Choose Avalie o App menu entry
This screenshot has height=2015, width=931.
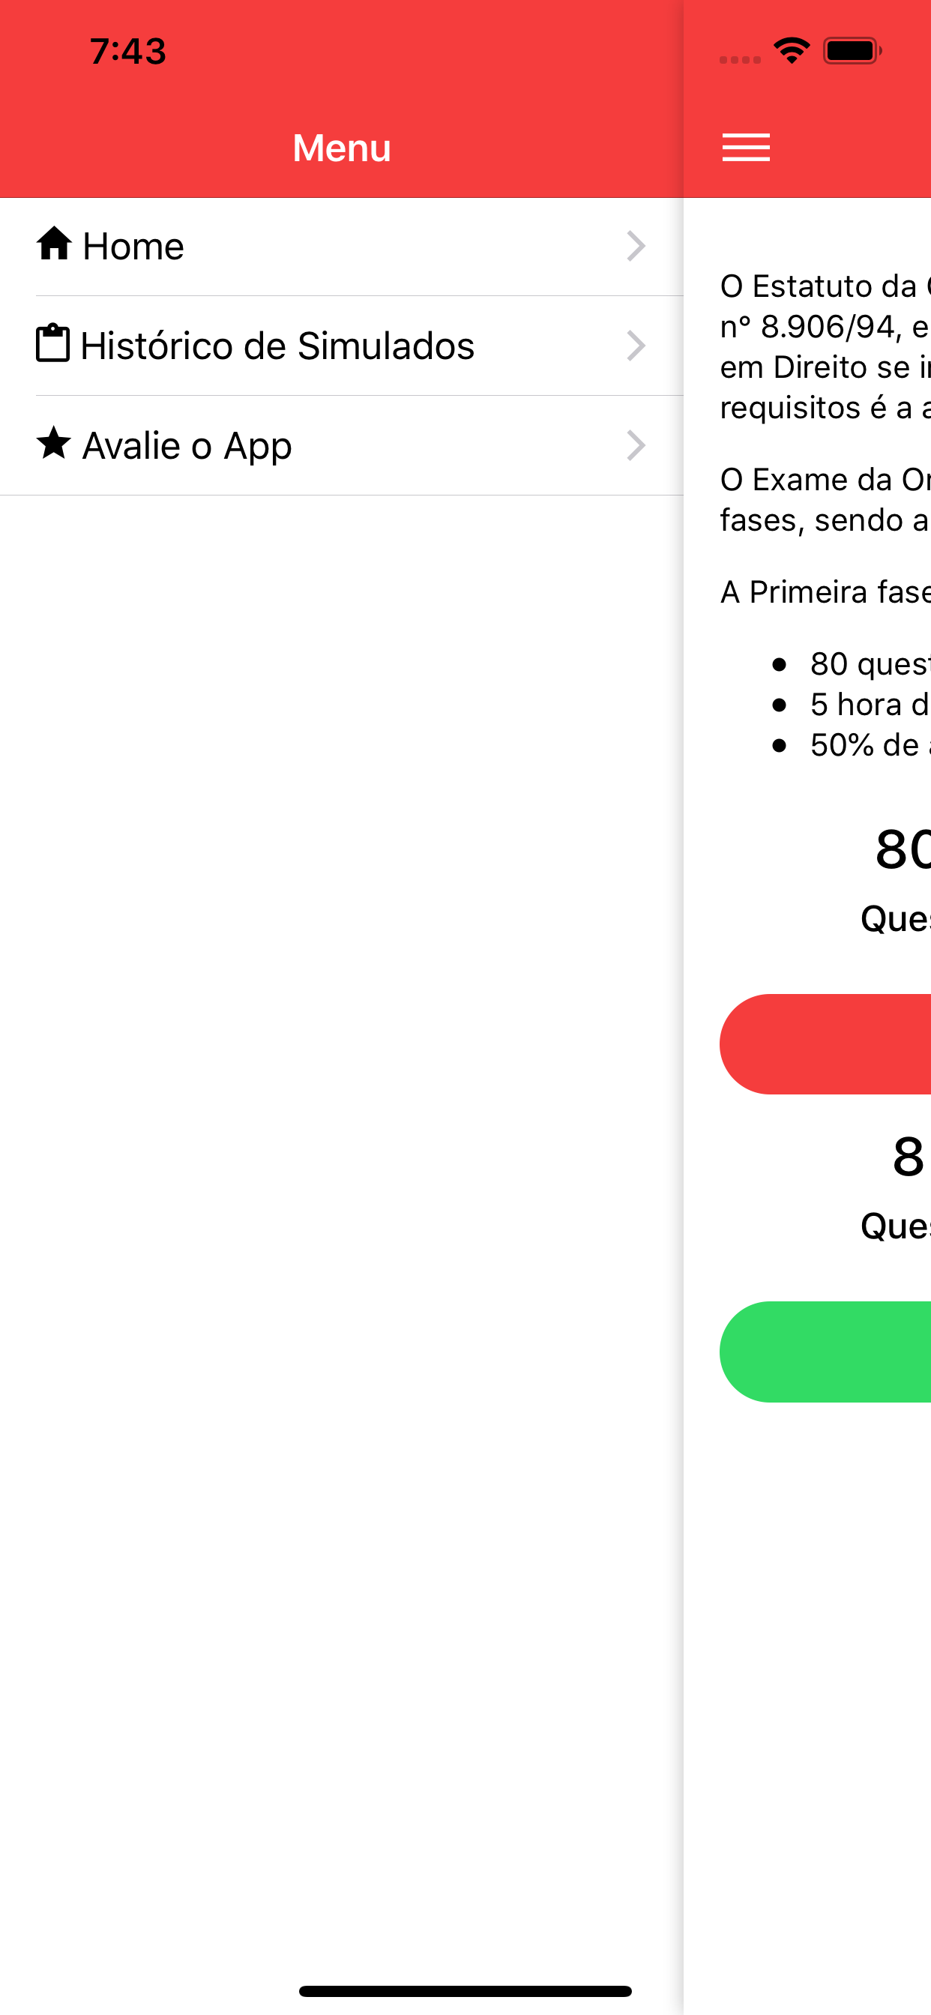click(x=342, y=446)
